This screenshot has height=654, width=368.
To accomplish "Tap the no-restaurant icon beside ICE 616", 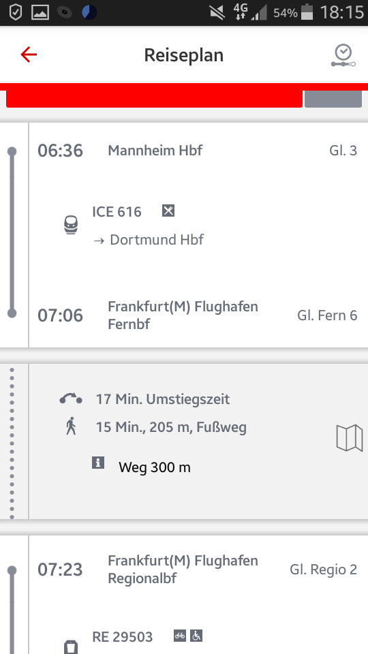I will (x=168, y=211).
